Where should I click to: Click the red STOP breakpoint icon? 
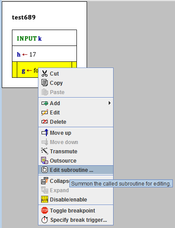pyautogui.click(x=45, y=210)
